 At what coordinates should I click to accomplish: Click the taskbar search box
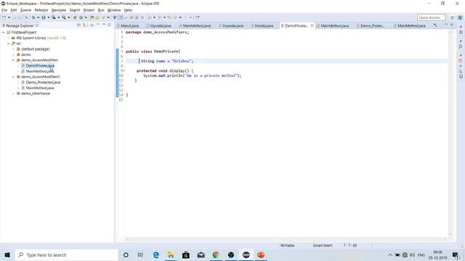coord(67,254)
